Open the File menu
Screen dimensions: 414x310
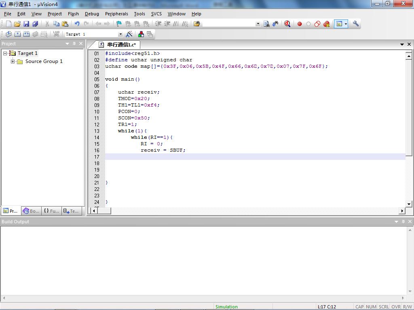8,14
